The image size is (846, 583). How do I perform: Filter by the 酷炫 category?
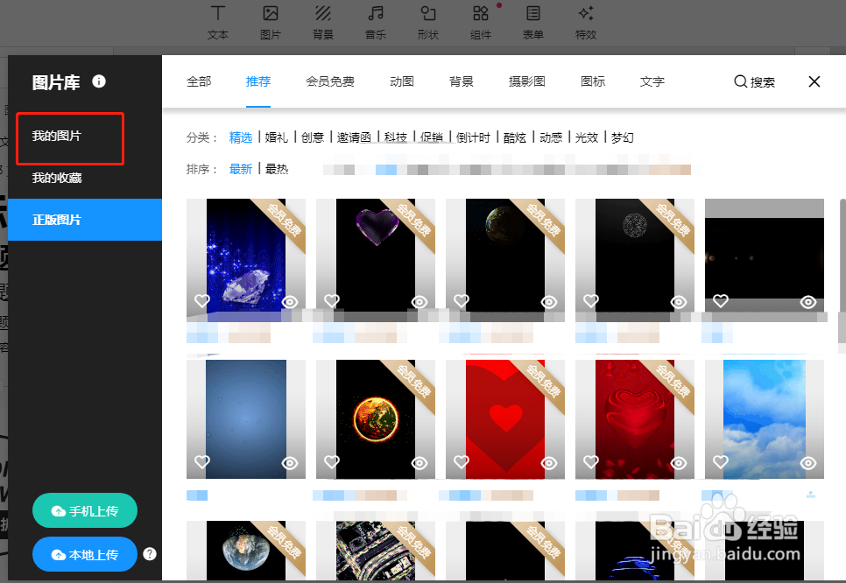click(515, 137)
